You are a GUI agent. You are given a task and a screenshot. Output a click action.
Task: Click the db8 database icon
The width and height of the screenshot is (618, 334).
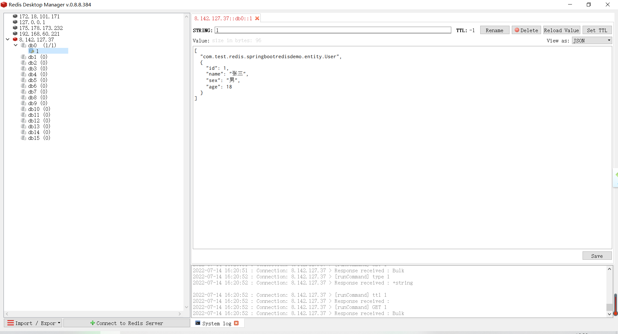(23, 97)
